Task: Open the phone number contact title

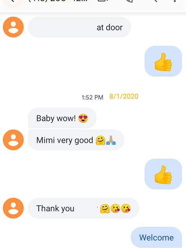Action: pyautogui.click(x=58, y=1)
